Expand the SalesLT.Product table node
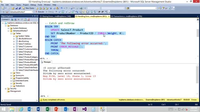The height and width of the screenshot is (112, 200). pyautogui.click(x=14, y=54)
